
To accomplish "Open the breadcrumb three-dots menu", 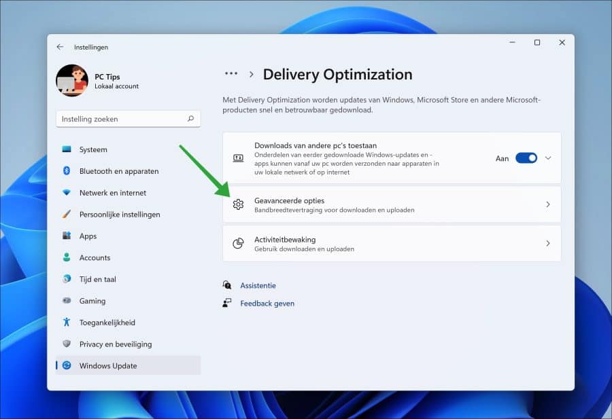I will click(231, 73).
